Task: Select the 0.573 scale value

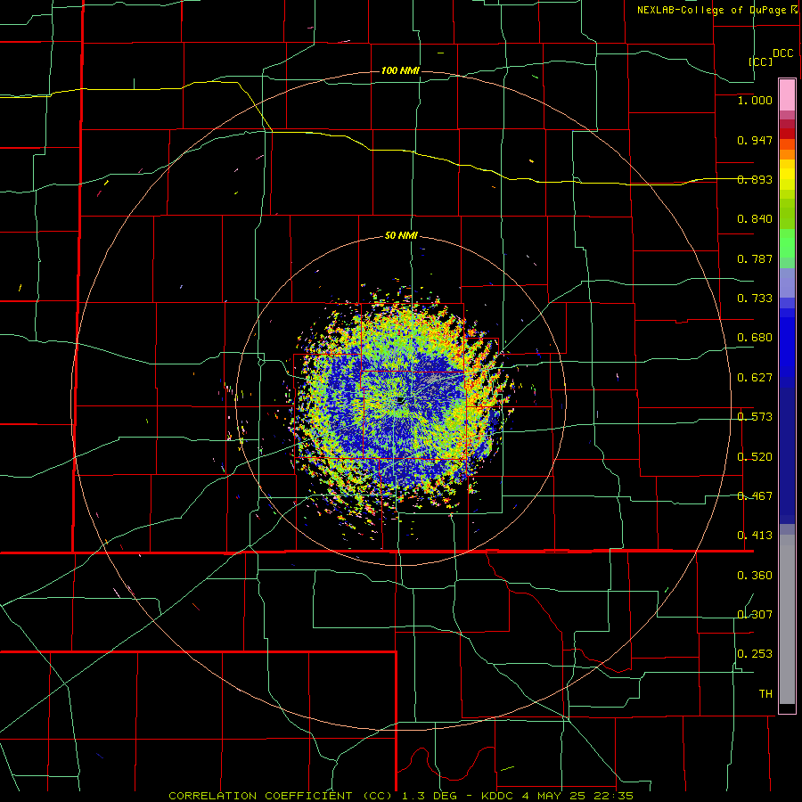Action: pos(755,417)
